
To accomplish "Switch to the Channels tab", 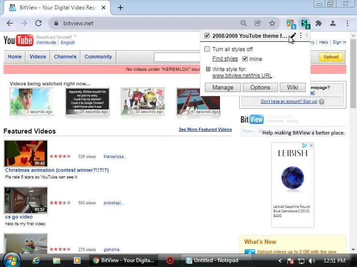I will [65, 57].
